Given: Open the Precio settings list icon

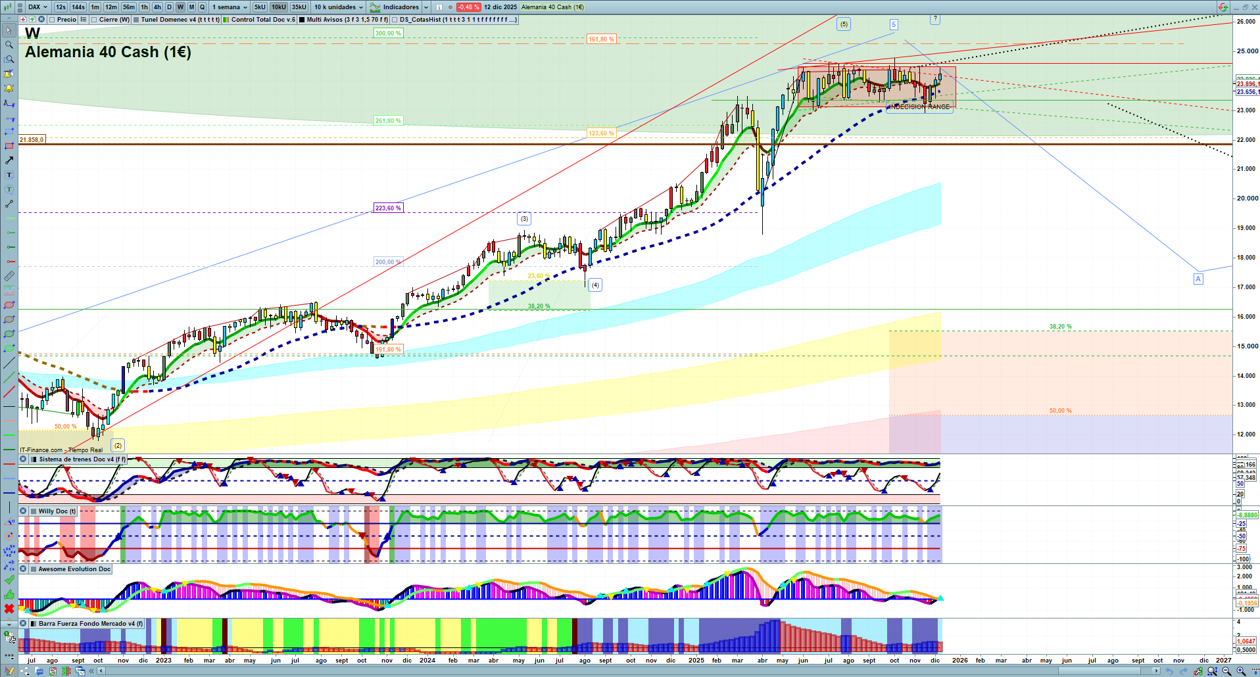Looking at the screenshot, I should tap(84, 20).
